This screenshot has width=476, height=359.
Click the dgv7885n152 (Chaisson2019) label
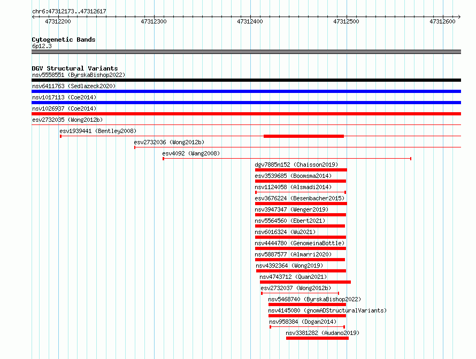296,165
